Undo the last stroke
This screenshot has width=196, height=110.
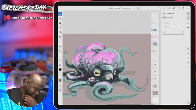pos(160,8)
